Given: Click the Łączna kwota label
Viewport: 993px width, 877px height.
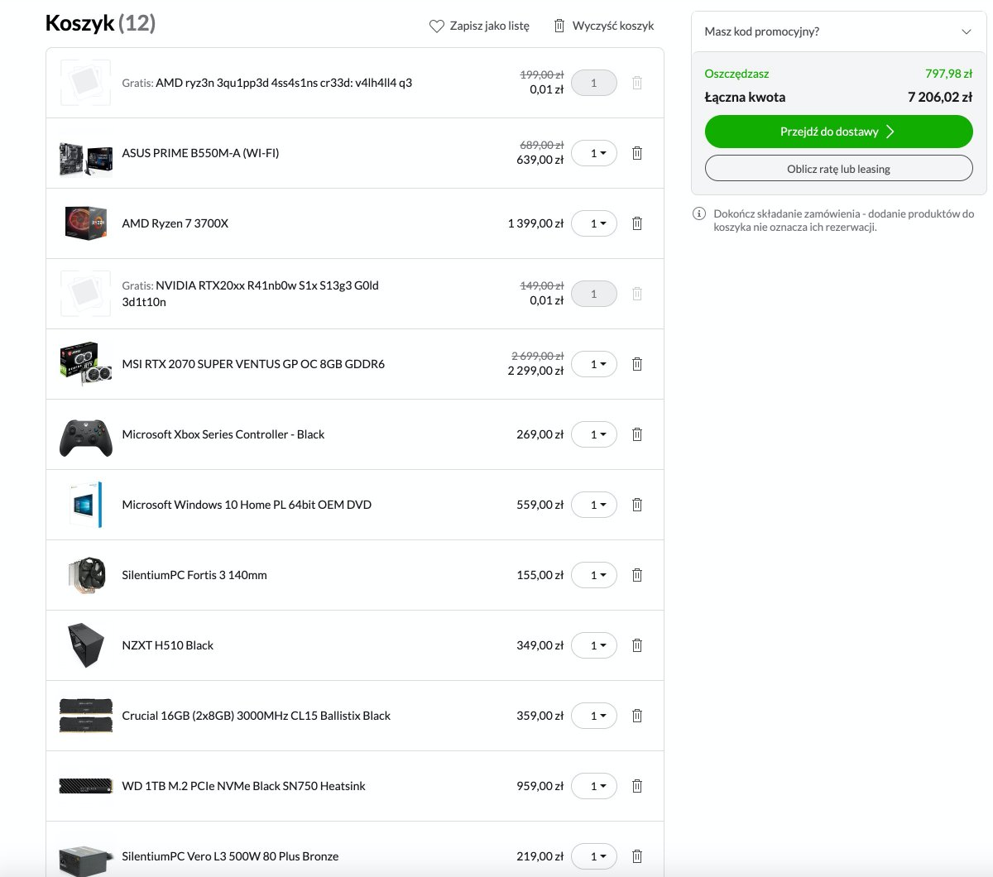Looking at the screenshot, I should 745,97.
